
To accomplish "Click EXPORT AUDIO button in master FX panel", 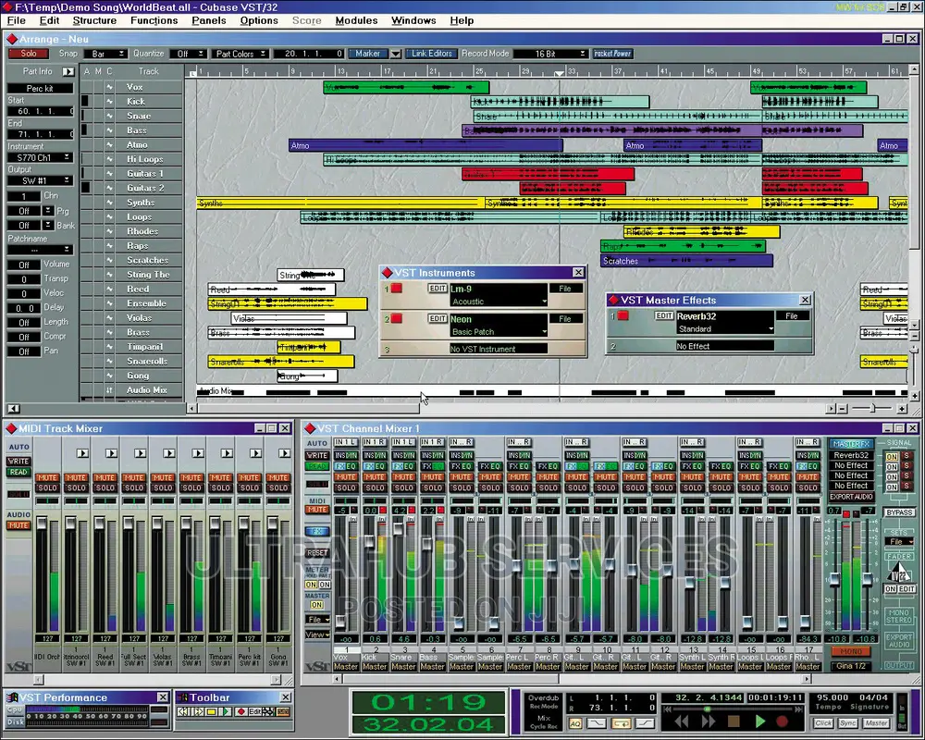I will (x=851, y=497).
